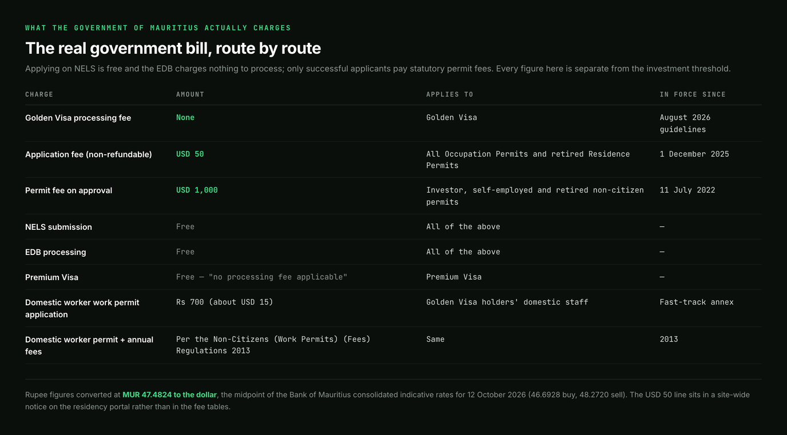Click the "CHARGE" column header

pyautogui.click(x=39, y=94)
